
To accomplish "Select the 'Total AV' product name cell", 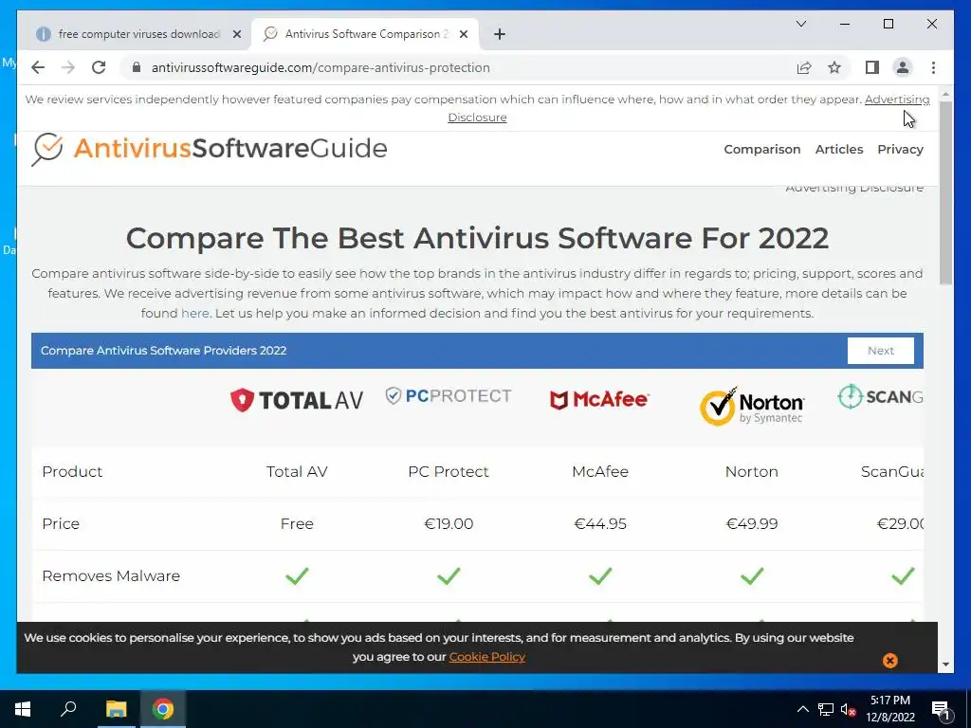I will 297,472.
